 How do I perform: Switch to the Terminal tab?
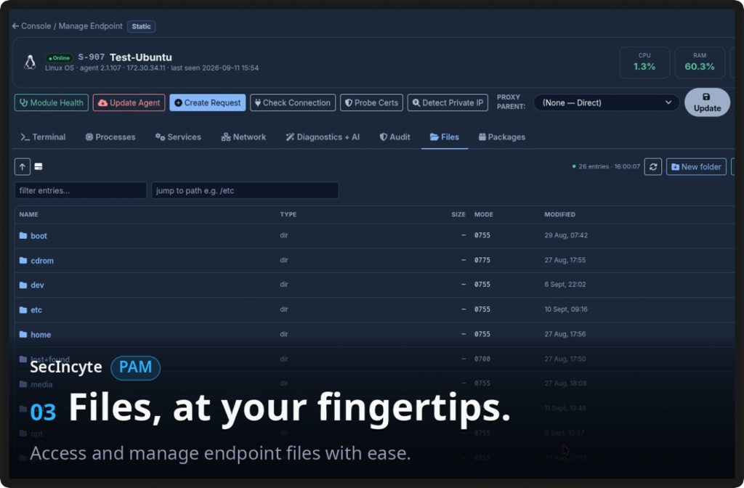(43, 137)
